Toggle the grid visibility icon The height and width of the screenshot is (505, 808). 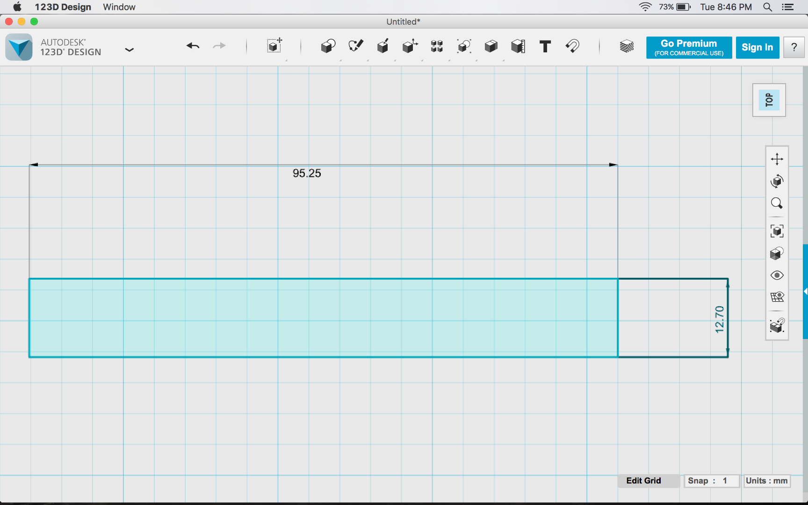[777, 297]
